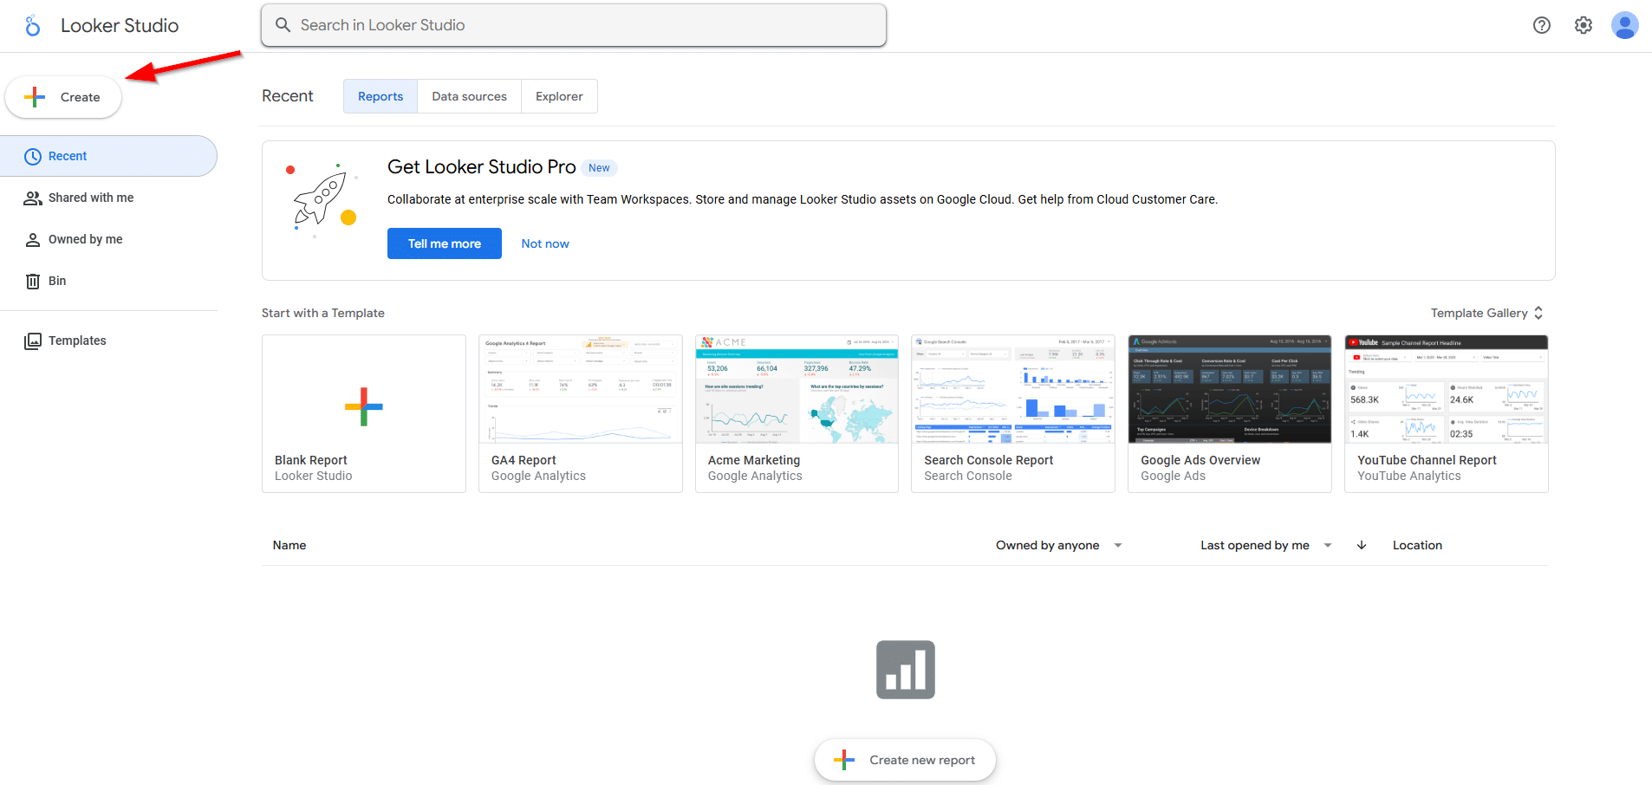Screen dimensions: 1652x785
Task: Click the Create button
Action: point(63,97)
